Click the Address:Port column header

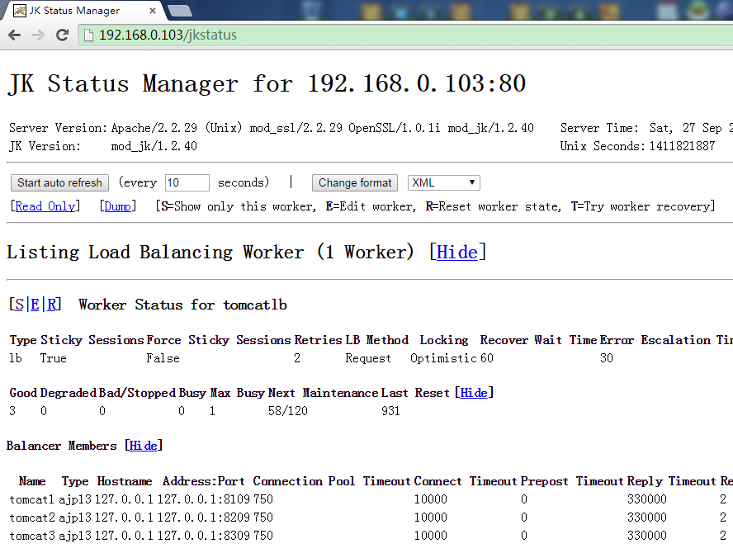coord(203,481)
